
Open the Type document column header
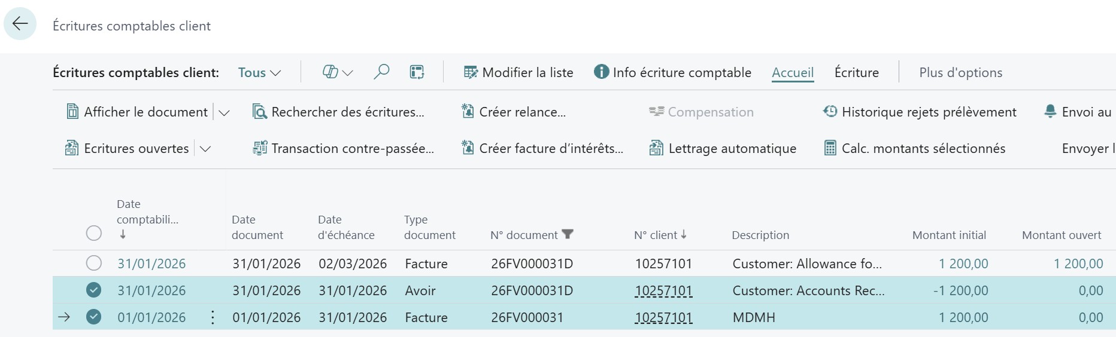point(430,227)
